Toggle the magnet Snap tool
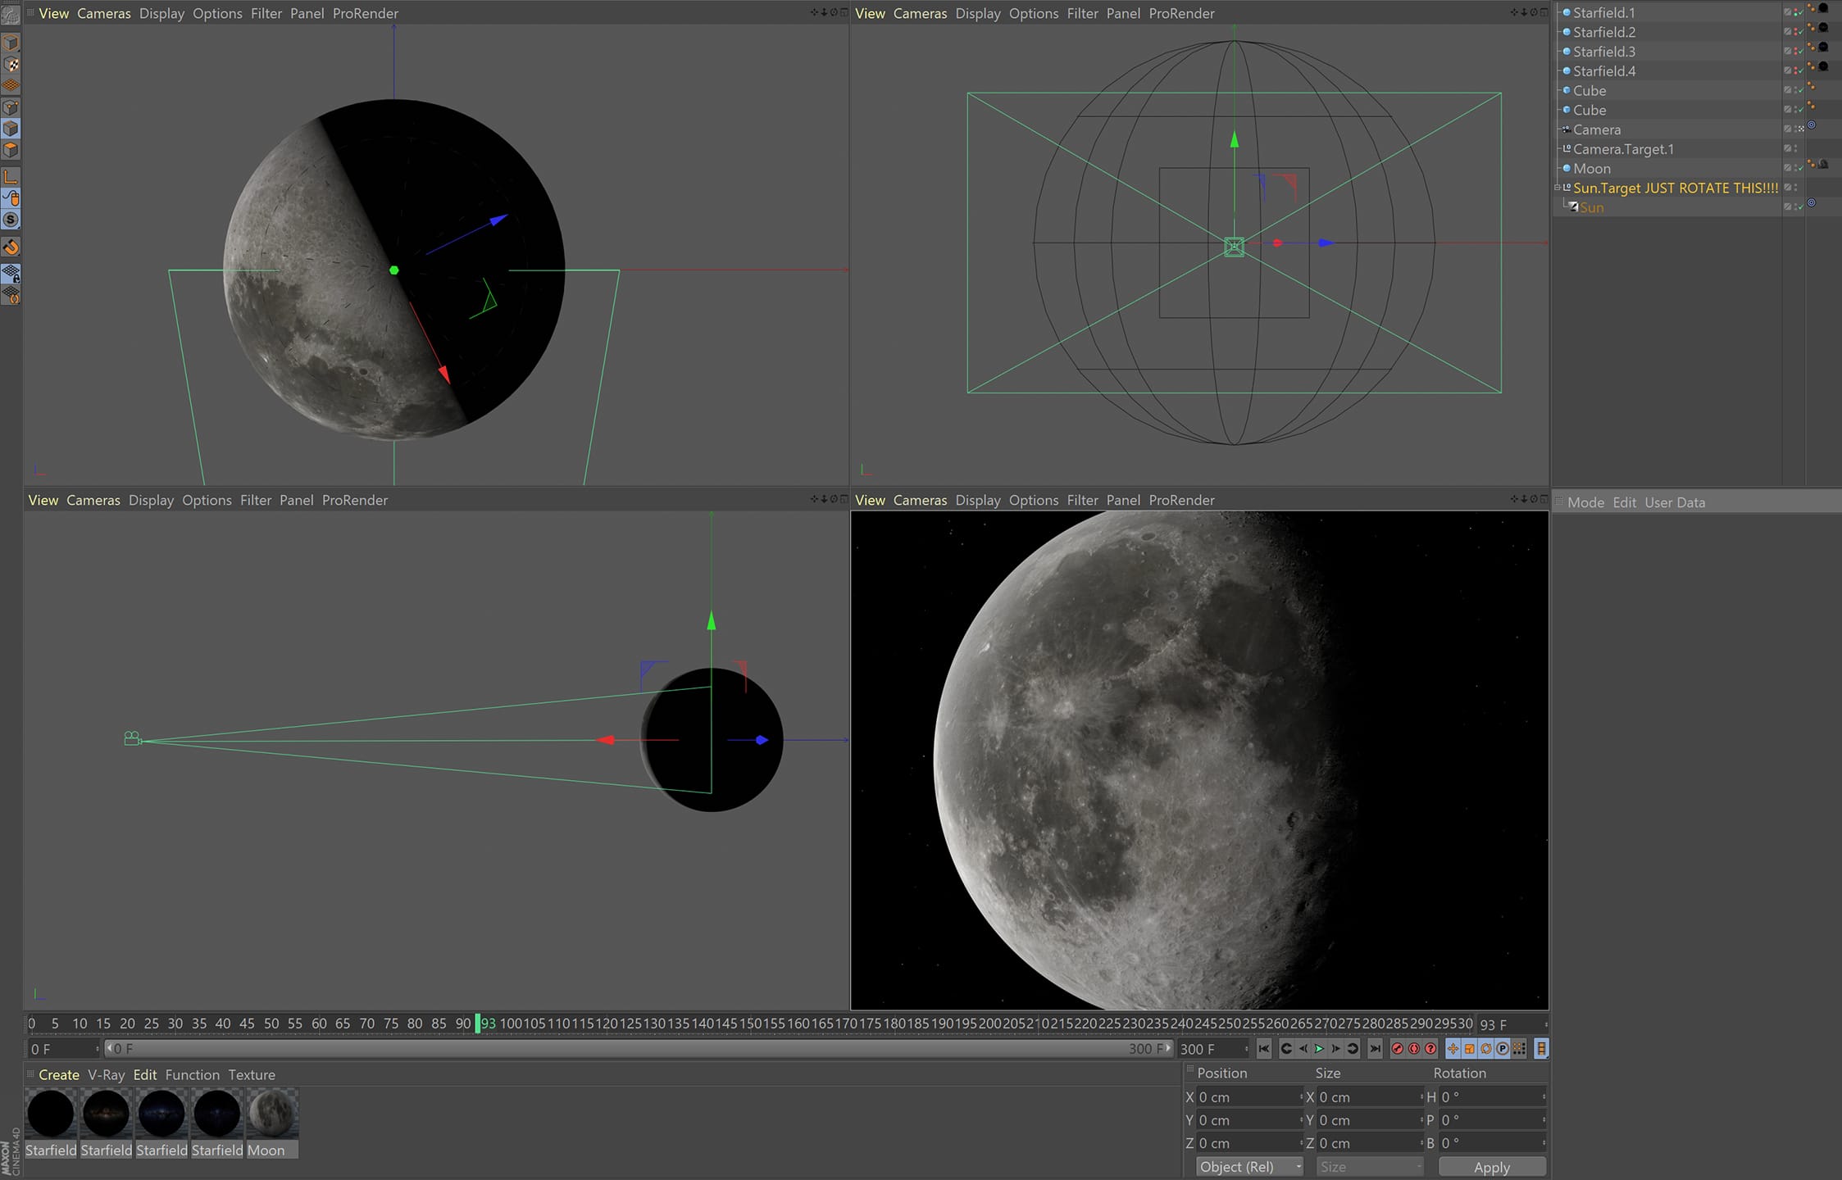1842x1180 pixels. (x=11, y=247)
